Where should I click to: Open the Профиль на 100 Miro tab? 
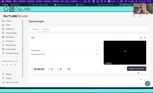[64, 5]
